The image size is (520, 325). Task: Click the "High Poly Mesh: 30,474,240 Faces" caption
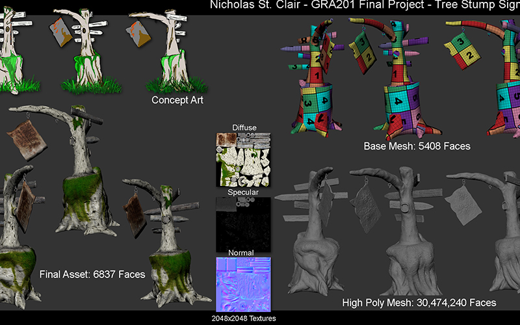click(x=419, y=303)
